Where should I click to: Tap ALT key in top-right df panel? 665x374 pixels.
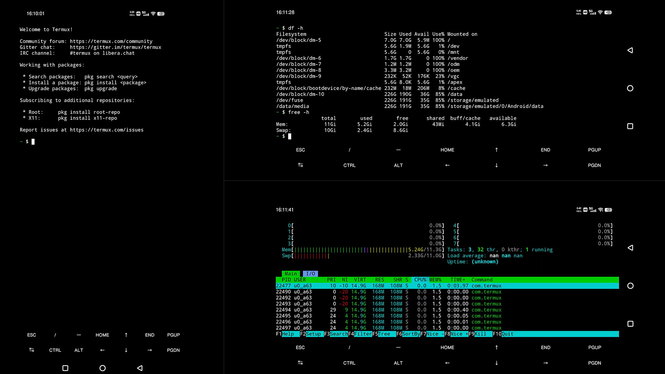coord(398,166)
